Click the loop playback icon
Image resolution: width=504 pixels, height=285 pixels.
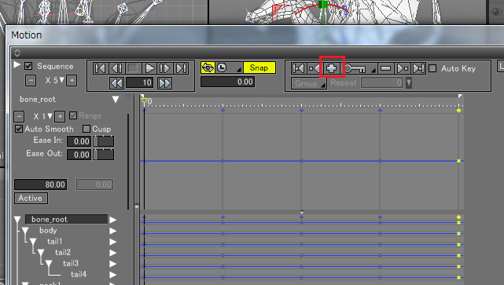(x=208, y=68)
